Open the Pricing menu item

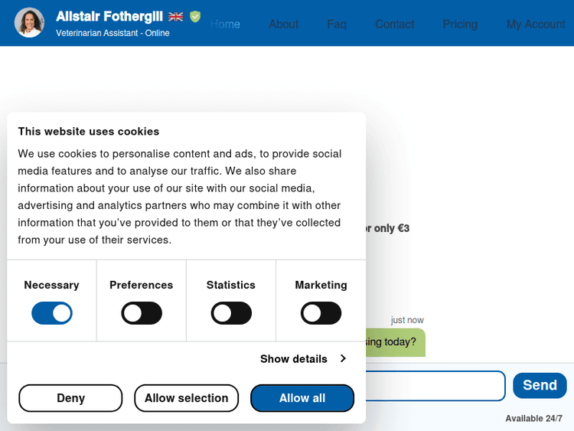[460, 24]
